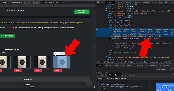The image size is (174, 91).
Task: Open the Accessibility pane tab
Action: point(164,66)
